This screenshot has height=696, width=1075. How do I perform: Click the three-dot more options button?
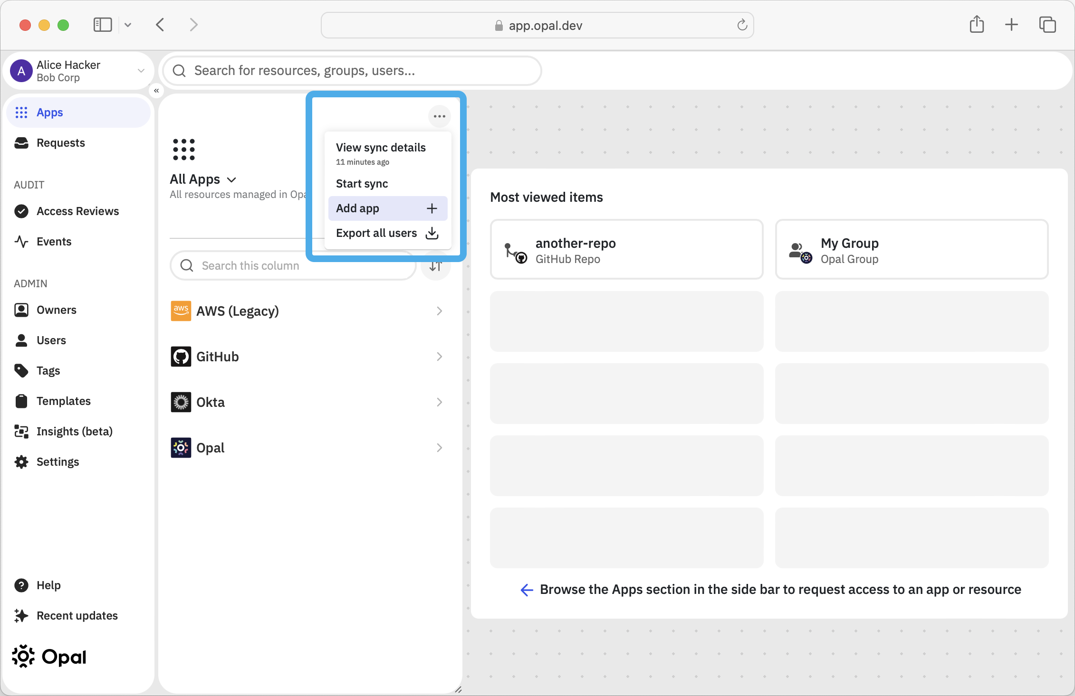(x=440, y=116)
